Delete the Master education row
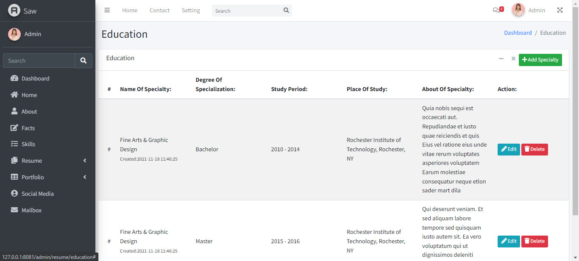This screenshot has height=261, width=579. pos(534,242)
